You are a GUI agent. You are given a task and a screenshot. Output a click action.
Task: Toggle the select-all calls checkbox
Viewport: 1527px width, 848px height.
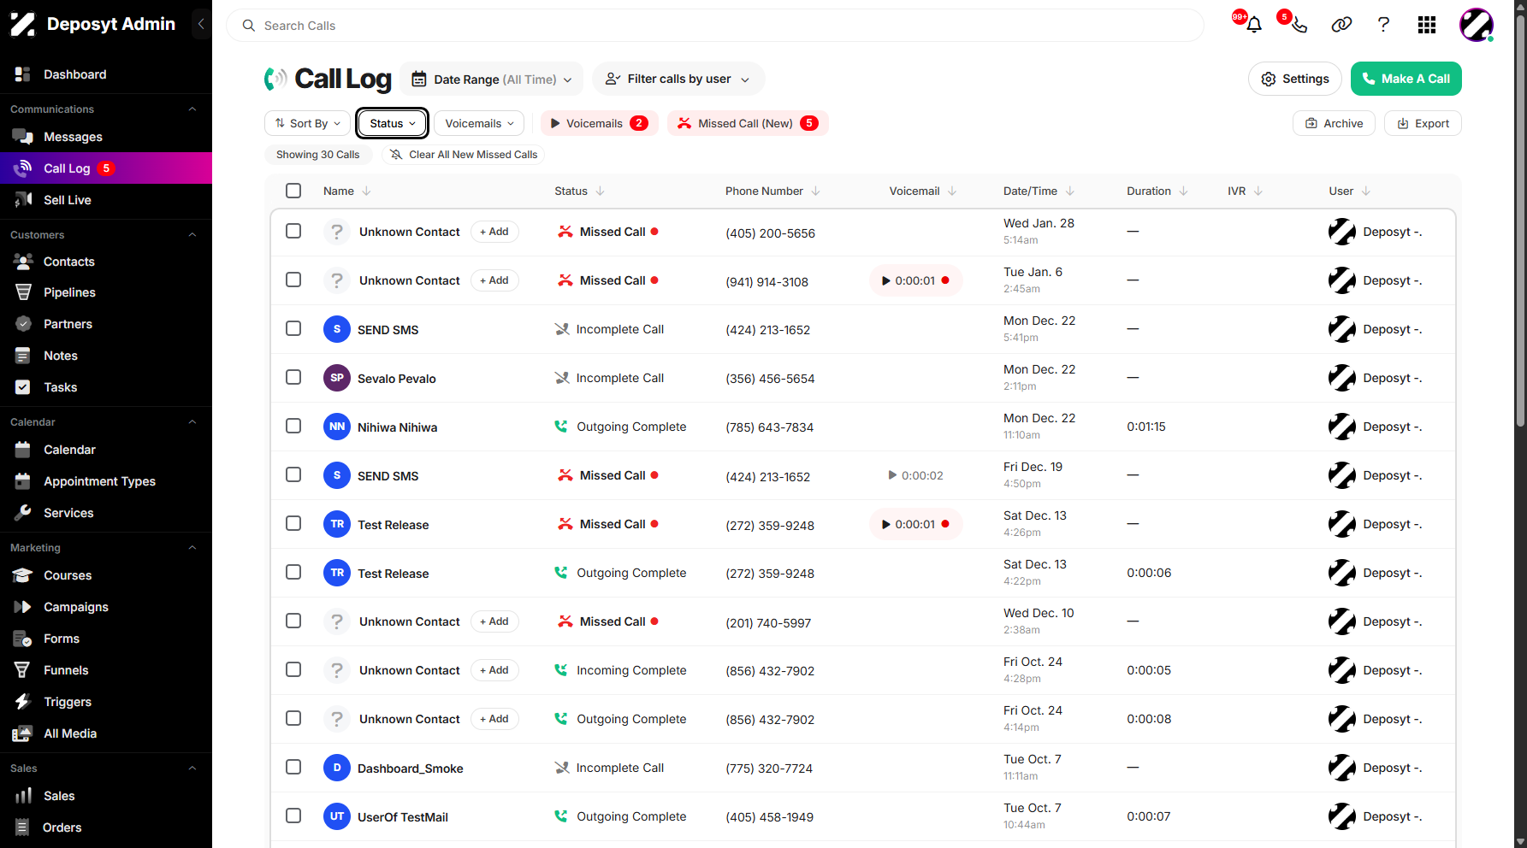[293, 191]
